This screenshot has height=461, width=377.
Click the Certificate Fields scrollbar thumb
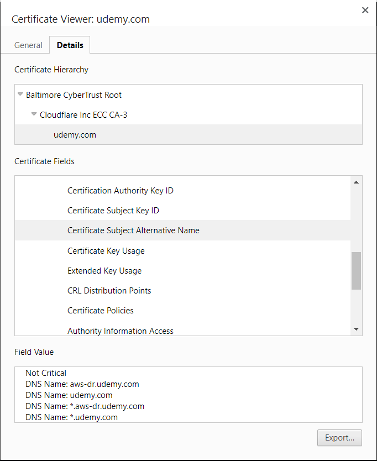(356, 270)
